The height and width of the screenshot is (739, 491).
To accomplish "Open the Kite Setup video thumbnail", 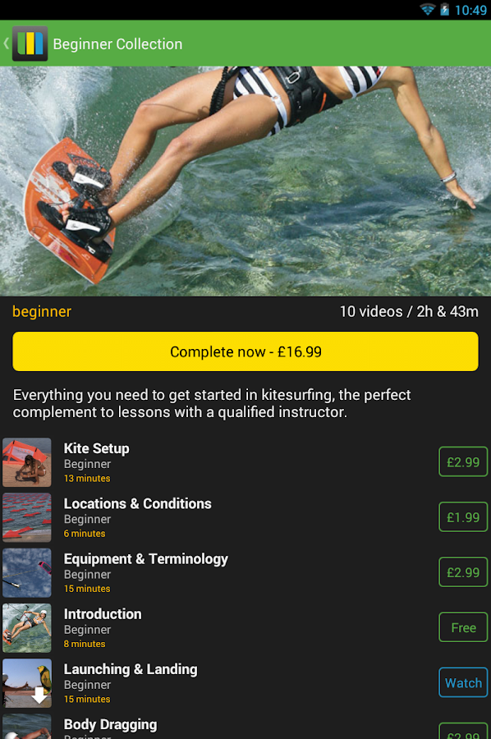I will coord(27,462).
